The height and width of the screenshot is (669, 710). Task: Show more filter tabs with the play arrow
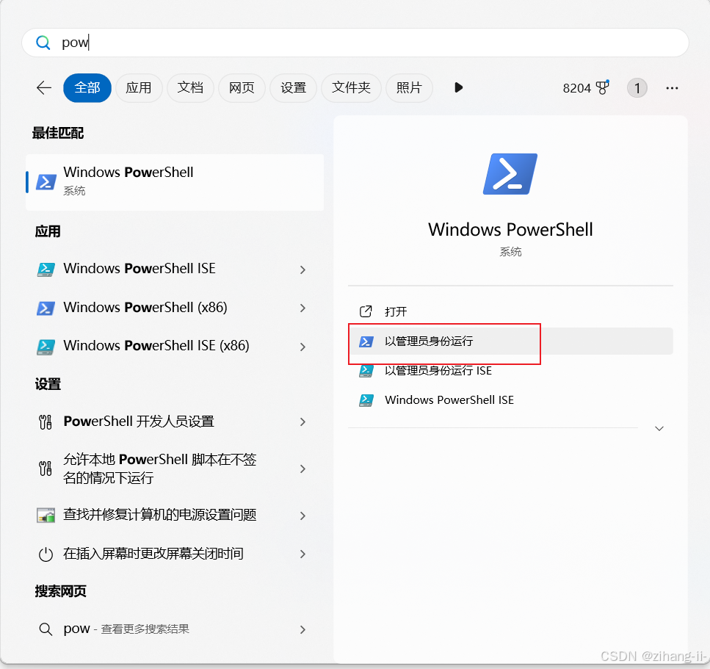pyautogui.click(x=458, y=87)
